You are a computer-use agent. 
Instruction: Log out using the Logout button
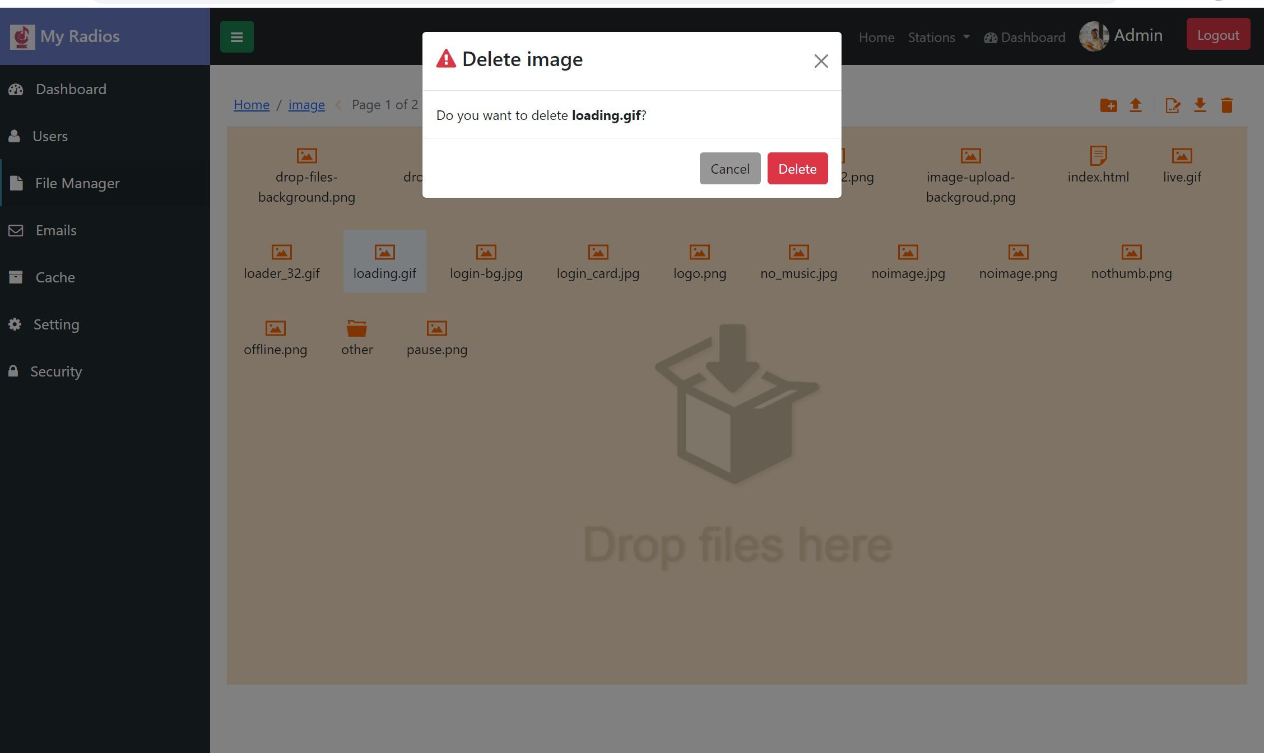click(1218, 35)
